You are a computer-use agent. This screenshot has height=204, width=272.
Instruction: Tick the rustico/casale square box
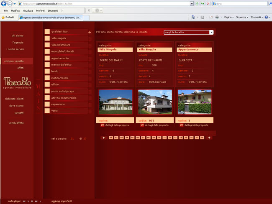(47, 78)
